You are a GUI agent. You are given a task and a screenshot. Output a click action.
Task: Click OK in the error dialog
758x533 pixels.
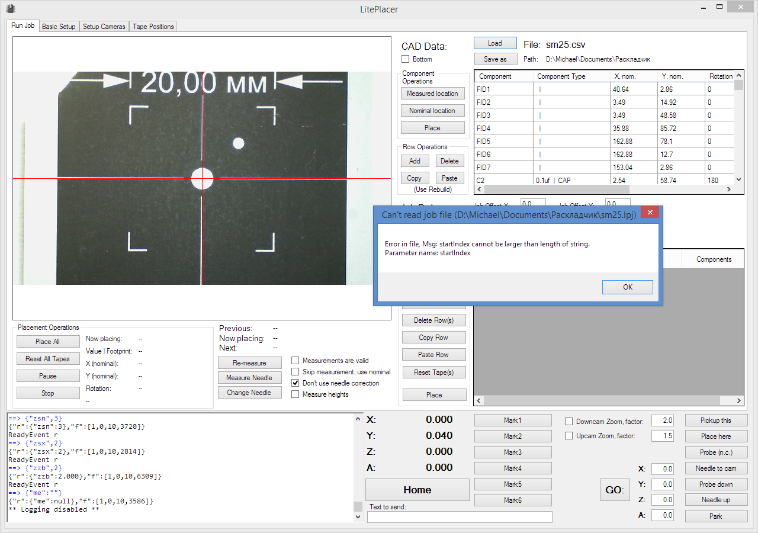pyautogui.click(x=628, y=287)
